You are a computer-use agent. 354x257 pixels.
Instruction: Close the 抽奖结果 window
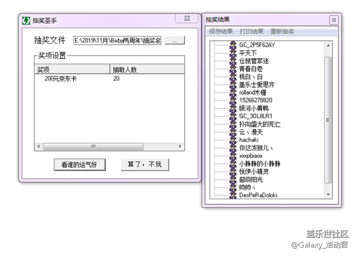click(334, 20)
